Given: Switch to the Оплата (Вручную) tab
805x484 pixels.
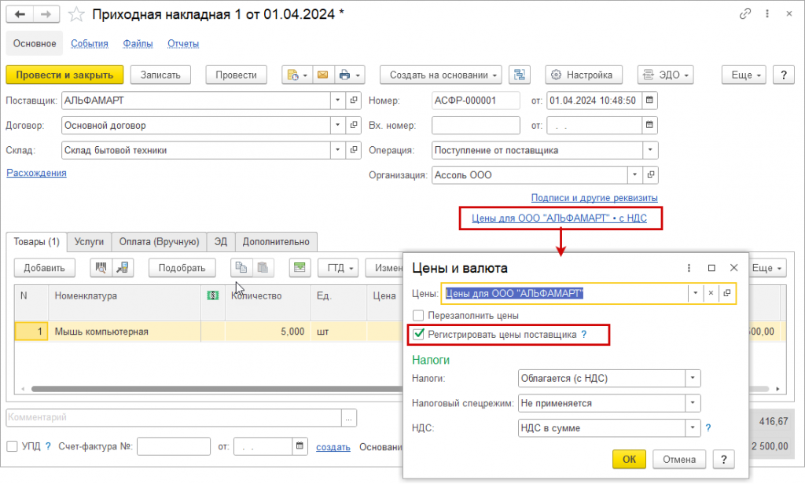Looking at the screenshot, I should point(159,242).
